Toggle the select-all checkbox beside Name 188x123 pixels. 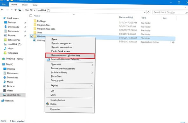point(31,15)
